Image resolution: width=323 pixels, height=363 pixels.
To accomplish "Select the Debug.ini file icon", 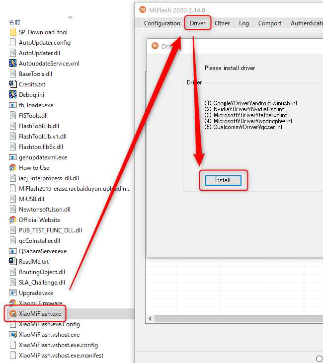I will (x=13, y=94).
